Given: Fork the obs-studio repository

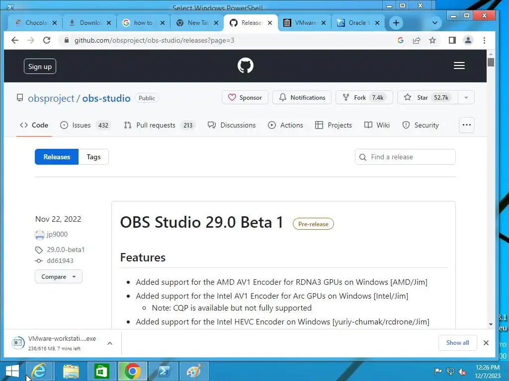Looking at the screenshot, I should (364, 98).
